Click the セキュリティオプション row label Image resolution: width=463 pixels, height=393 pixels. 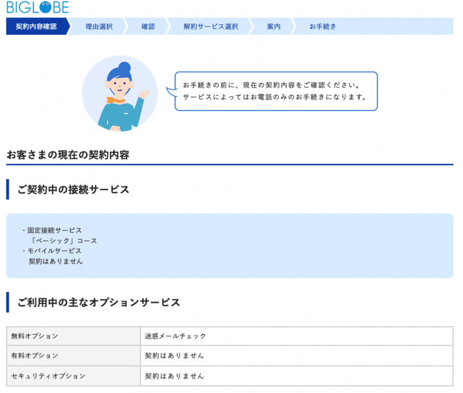48,376
